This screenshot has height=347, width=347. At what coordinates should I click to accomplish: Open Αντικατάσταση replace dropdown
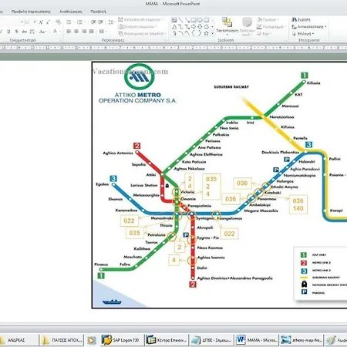coord(309,26)
